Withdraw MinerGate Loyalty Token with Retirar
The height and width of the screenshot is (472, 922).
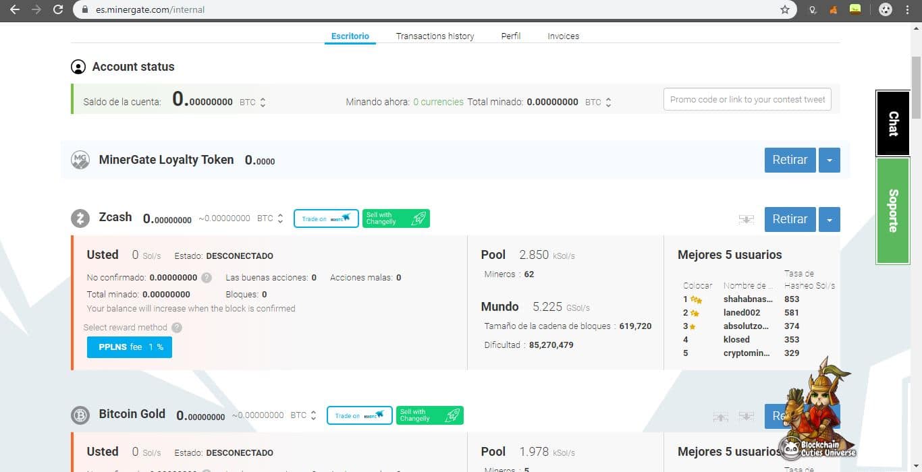click(x=790, y=160)
